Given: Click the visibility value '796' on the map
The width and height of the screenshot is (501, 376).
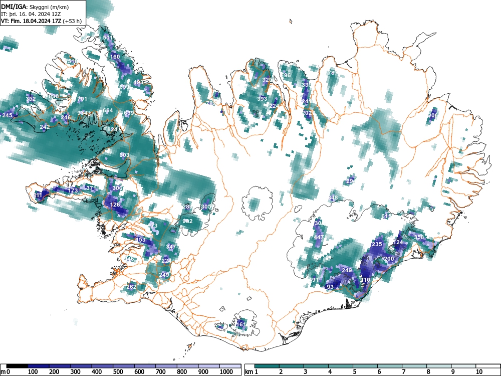Looking at the screenshot, I should 286,75.
